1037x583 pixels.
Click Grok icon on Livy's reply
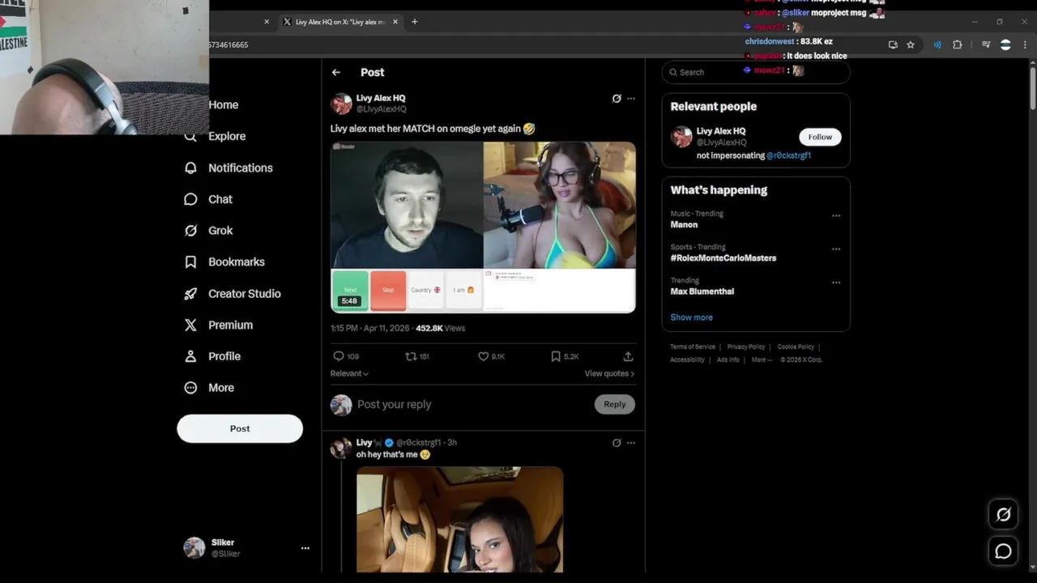pyautogui.click(x=617, y=443)
